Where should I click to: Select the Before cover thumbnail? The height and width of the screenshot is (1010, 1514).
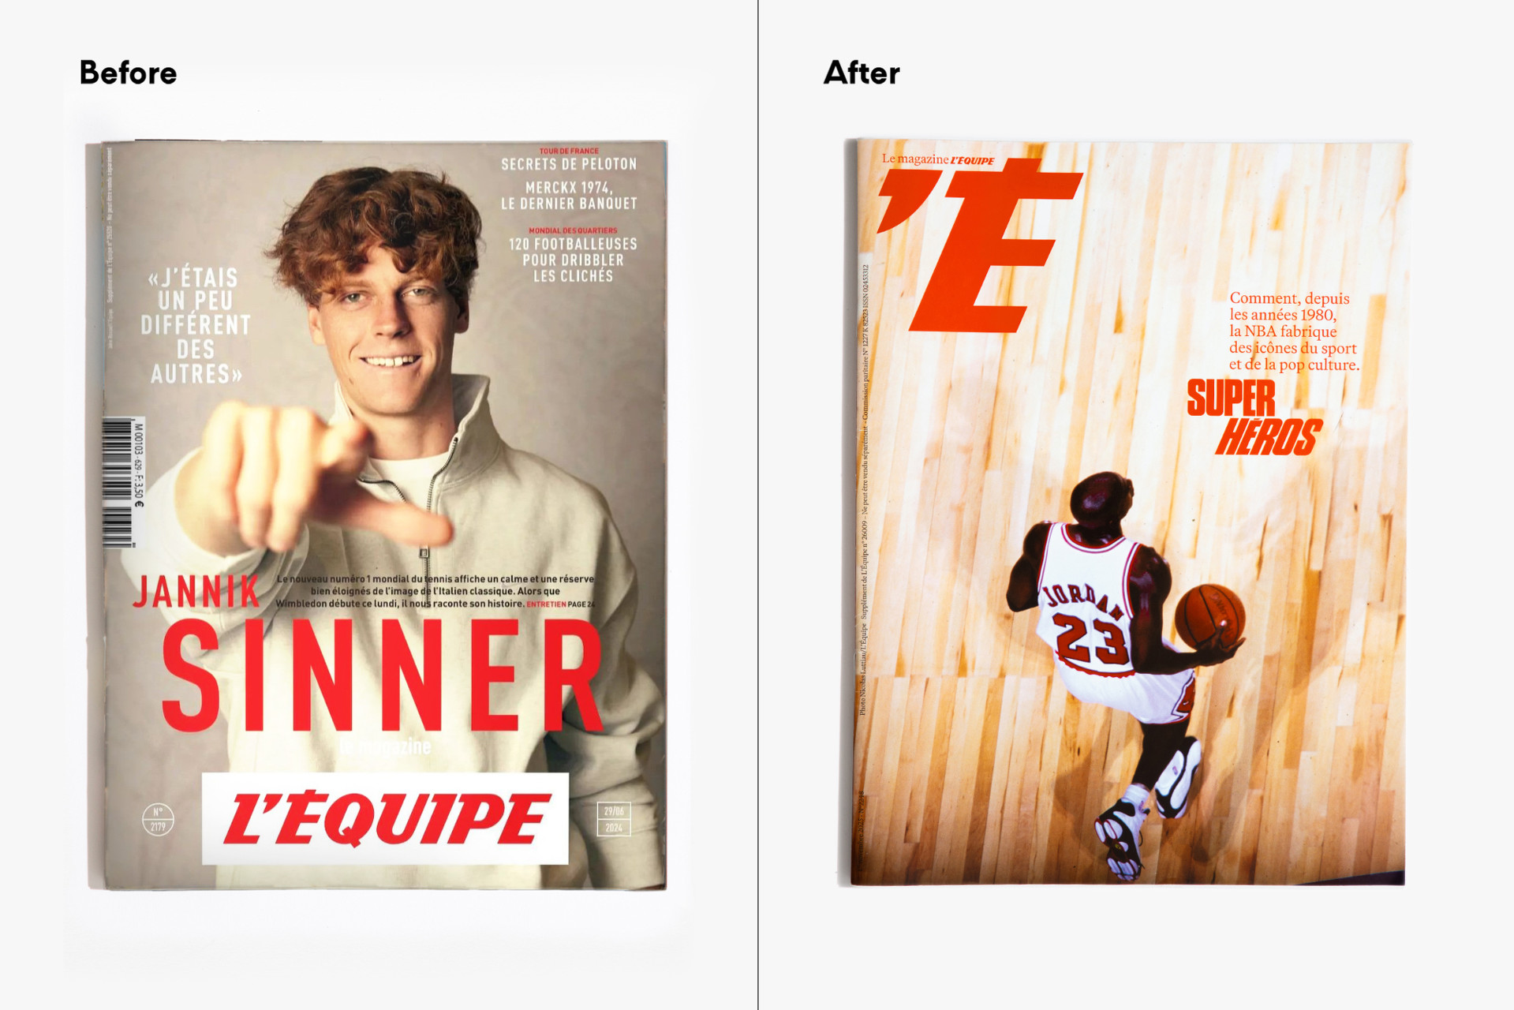coord(377,515)
